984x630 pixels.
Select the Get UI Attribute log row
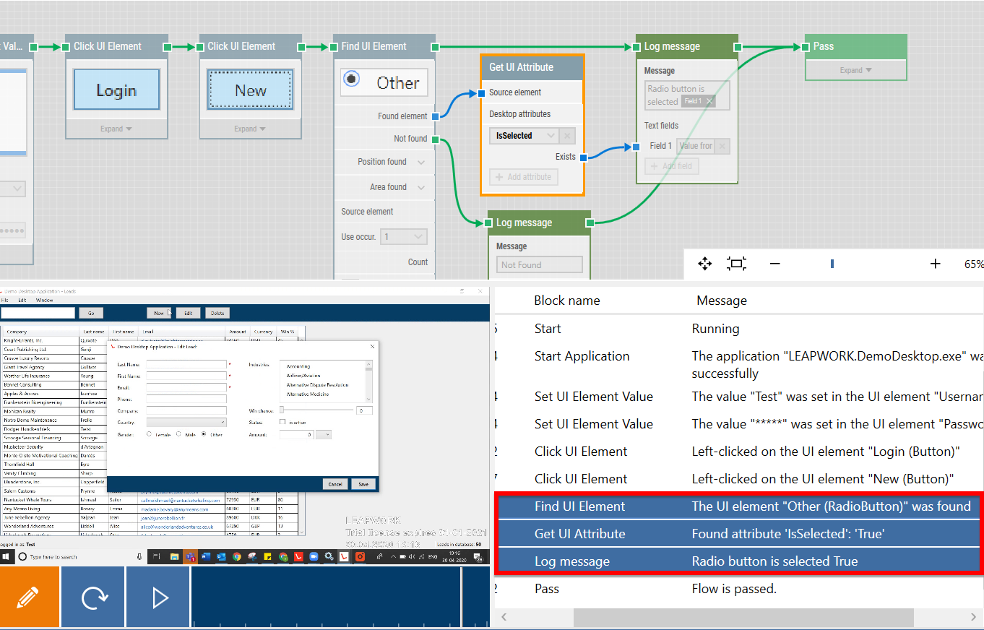[x=737, y=534]
